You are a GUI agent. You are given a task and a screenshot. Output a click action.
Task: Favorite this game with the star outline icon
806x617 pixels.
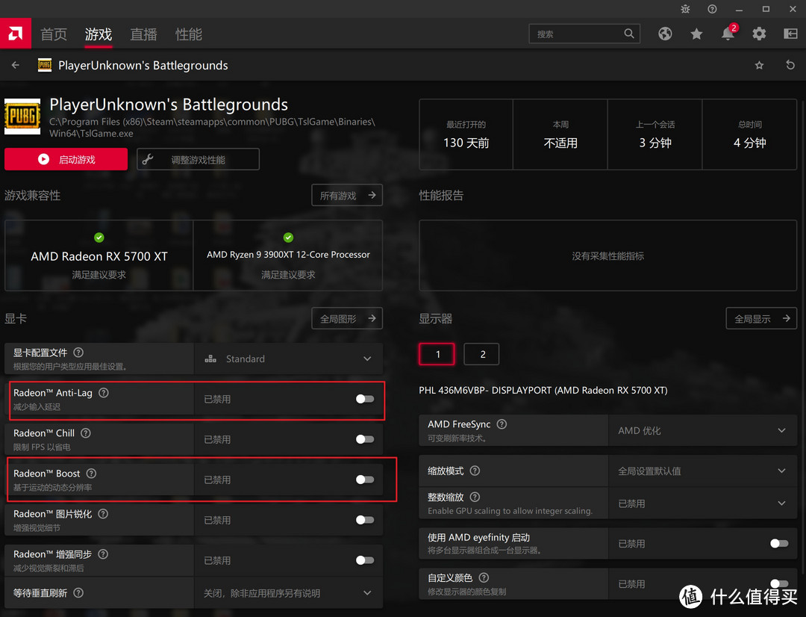(759, 65)
